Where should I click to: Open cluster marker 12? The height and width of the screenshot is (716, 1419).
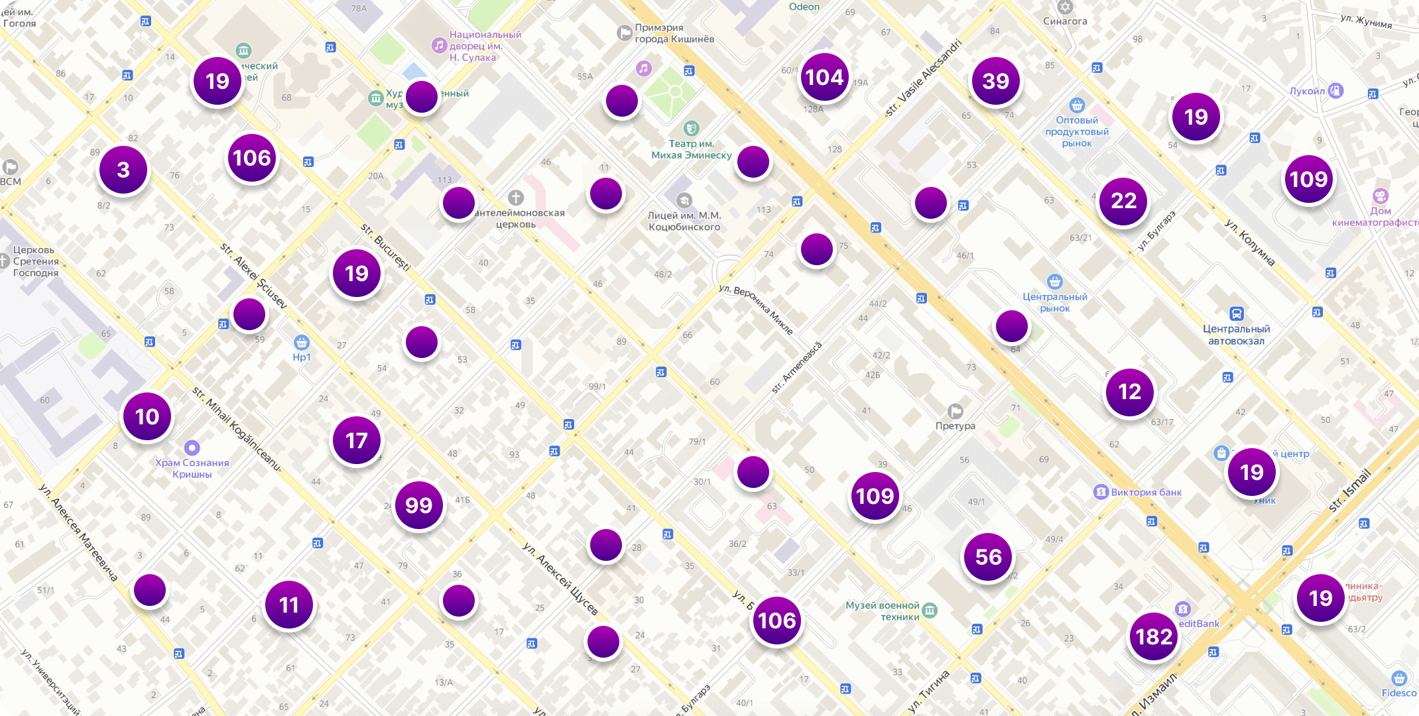1129,392
